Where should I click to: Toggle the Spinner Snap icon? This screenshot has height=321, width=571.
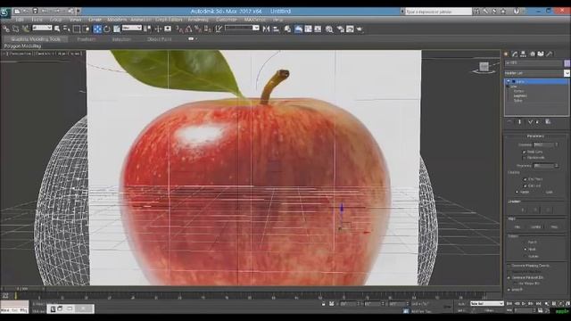[x=208, y=29]
